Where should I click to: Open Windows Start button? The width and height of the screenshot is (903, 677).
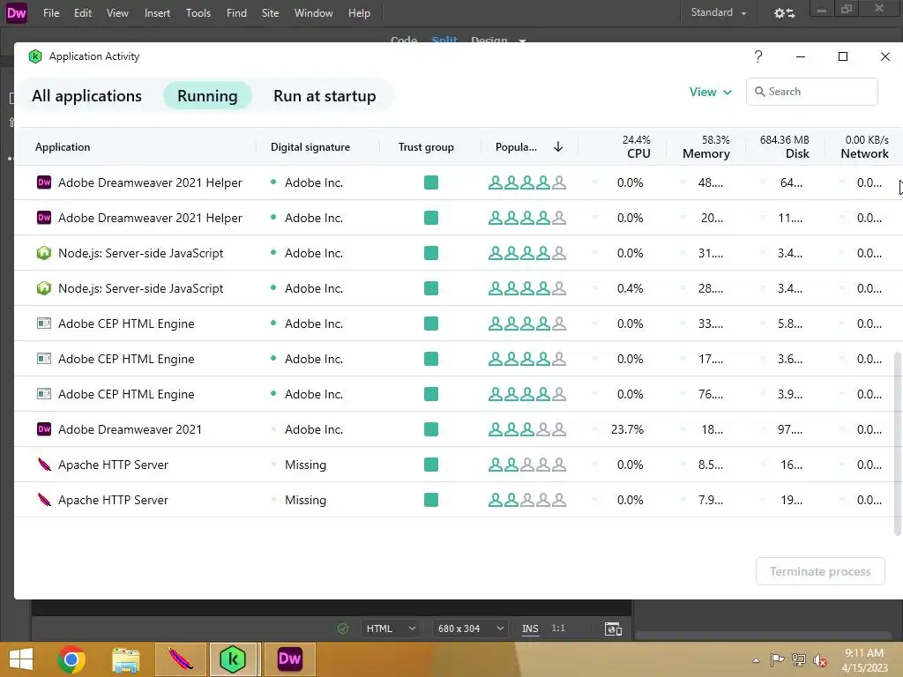point(21,659)
